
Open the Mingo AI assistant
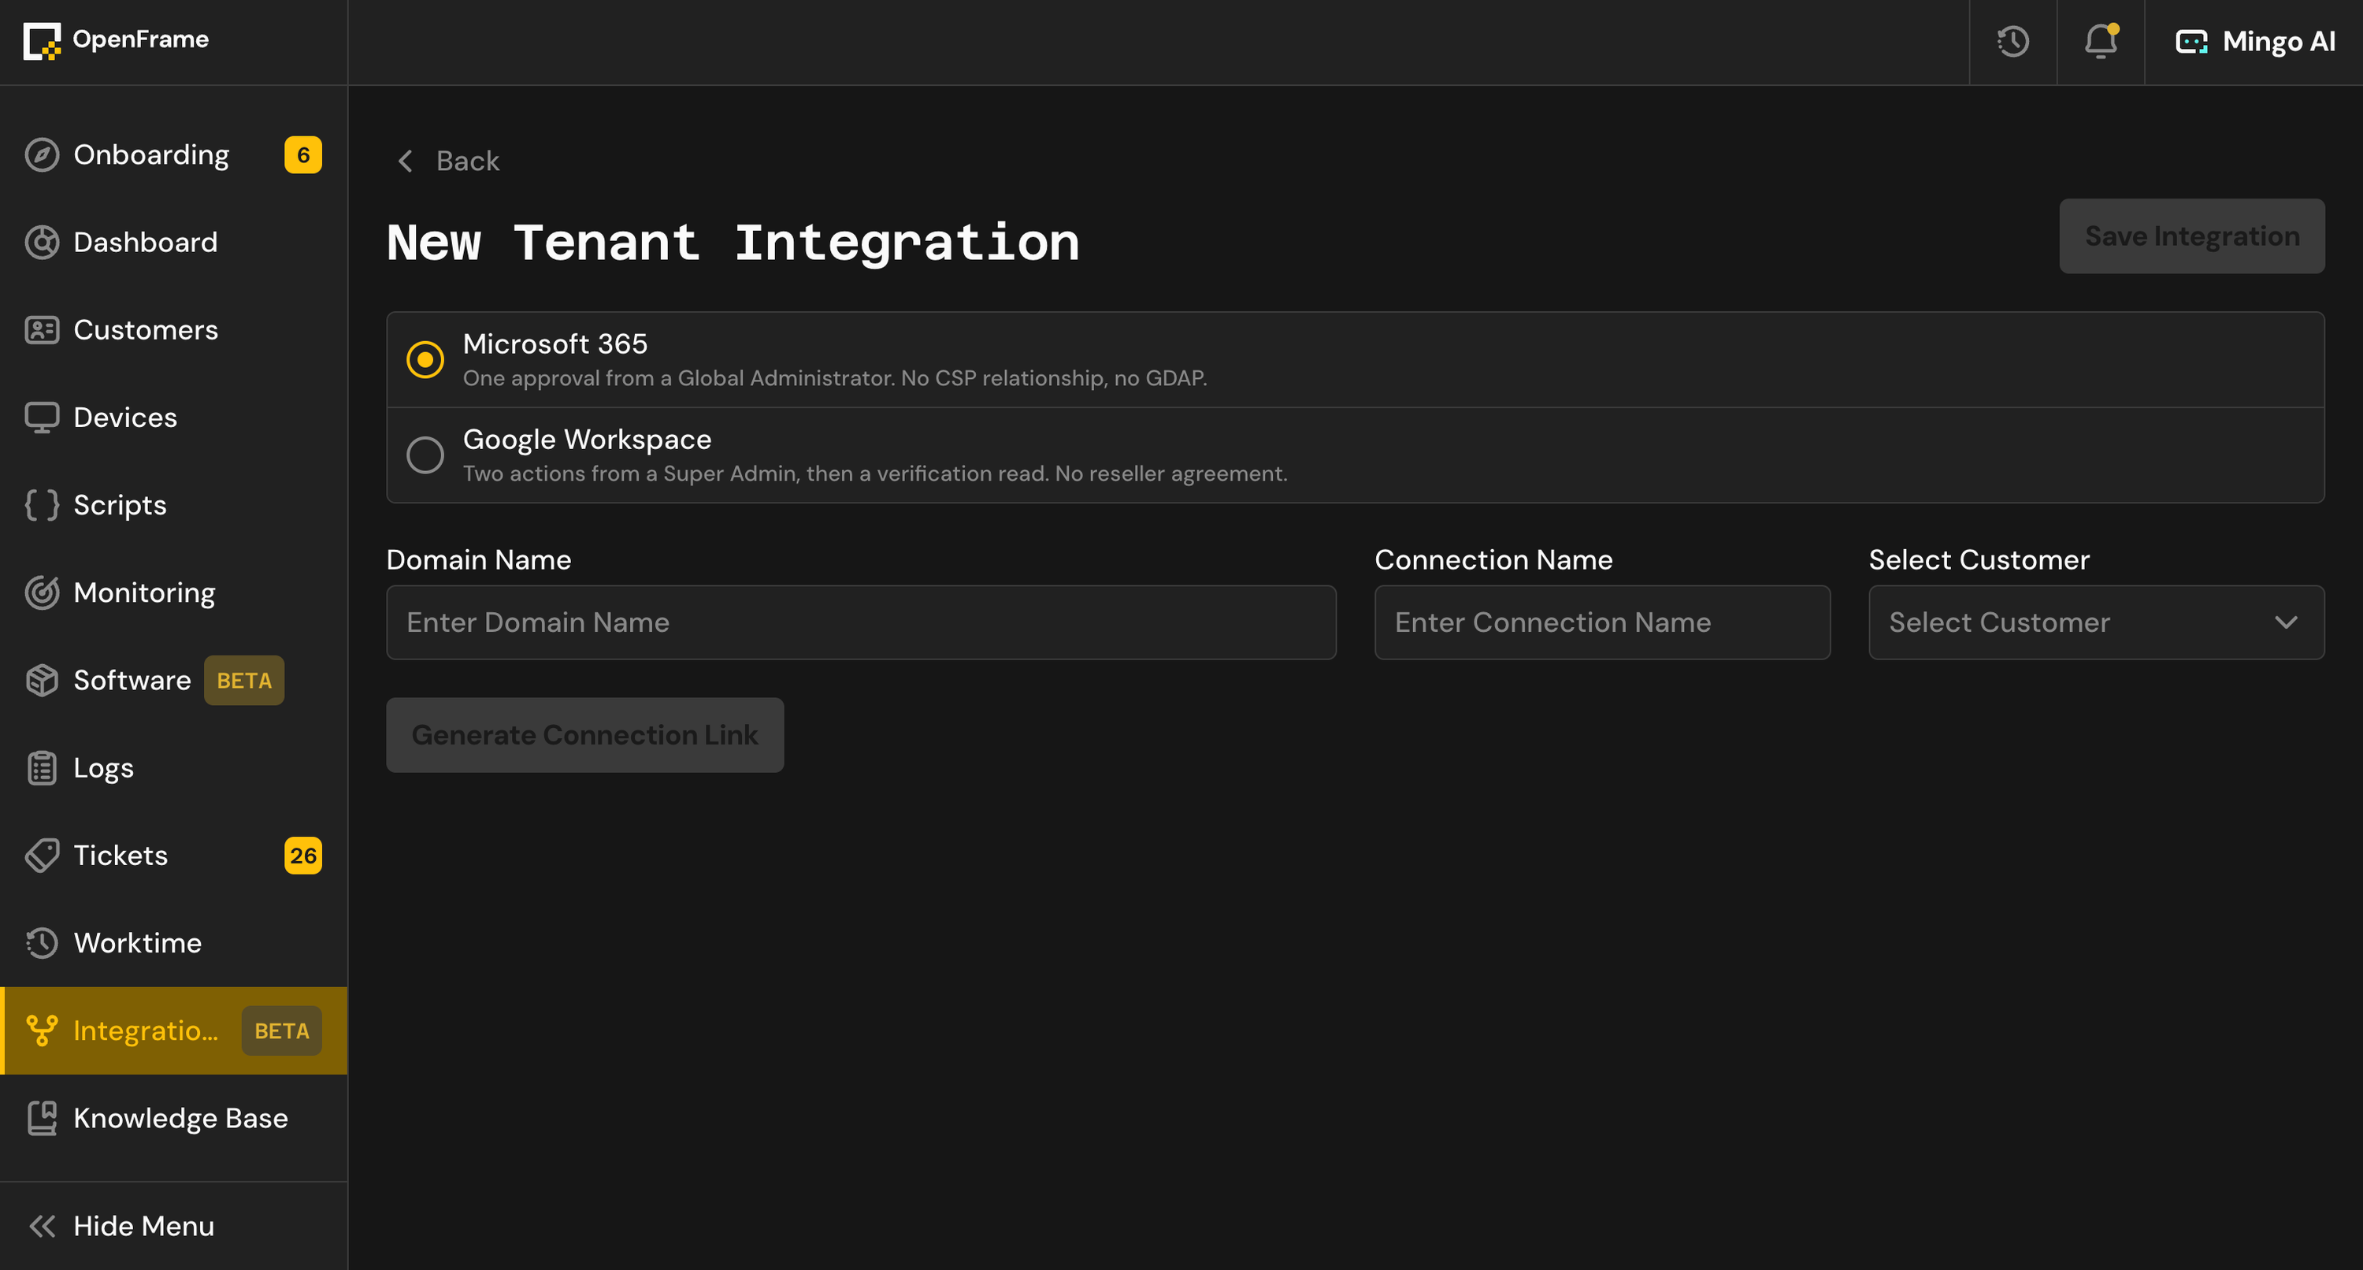pyautogui.click(x=2255, y=41)
